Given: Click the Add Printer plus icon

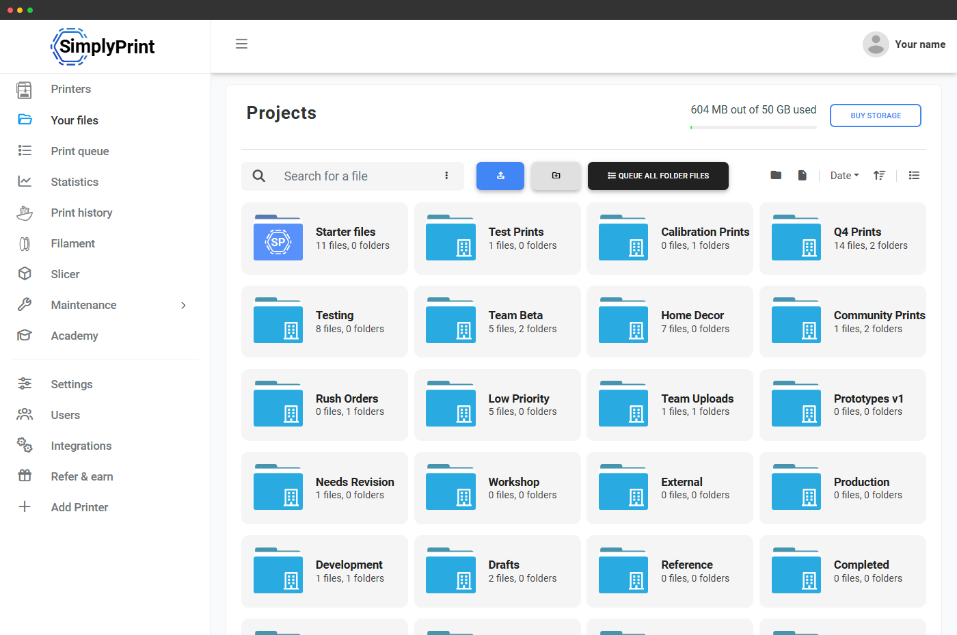Looking at the screenshot, I should (25, 506).
